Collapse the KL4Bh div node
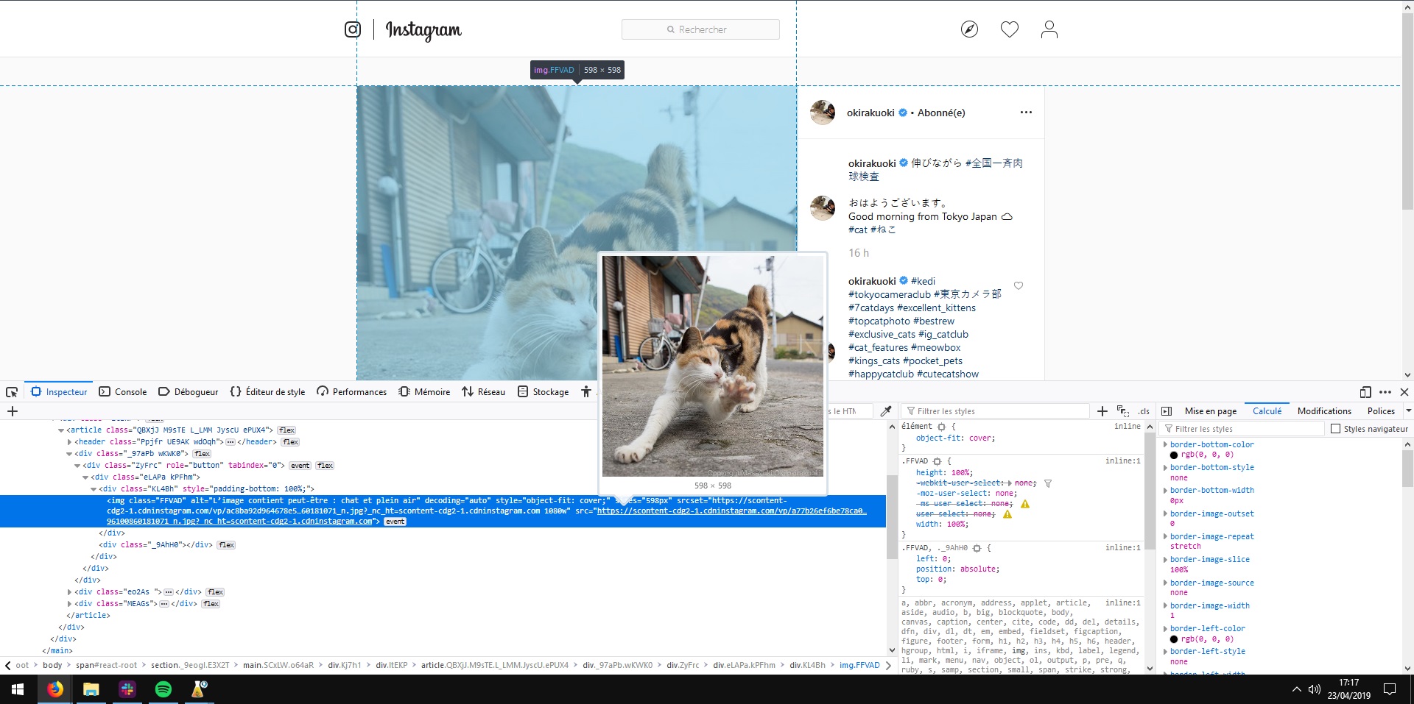This screenshot has height=704, width=1414. [94, 489]
